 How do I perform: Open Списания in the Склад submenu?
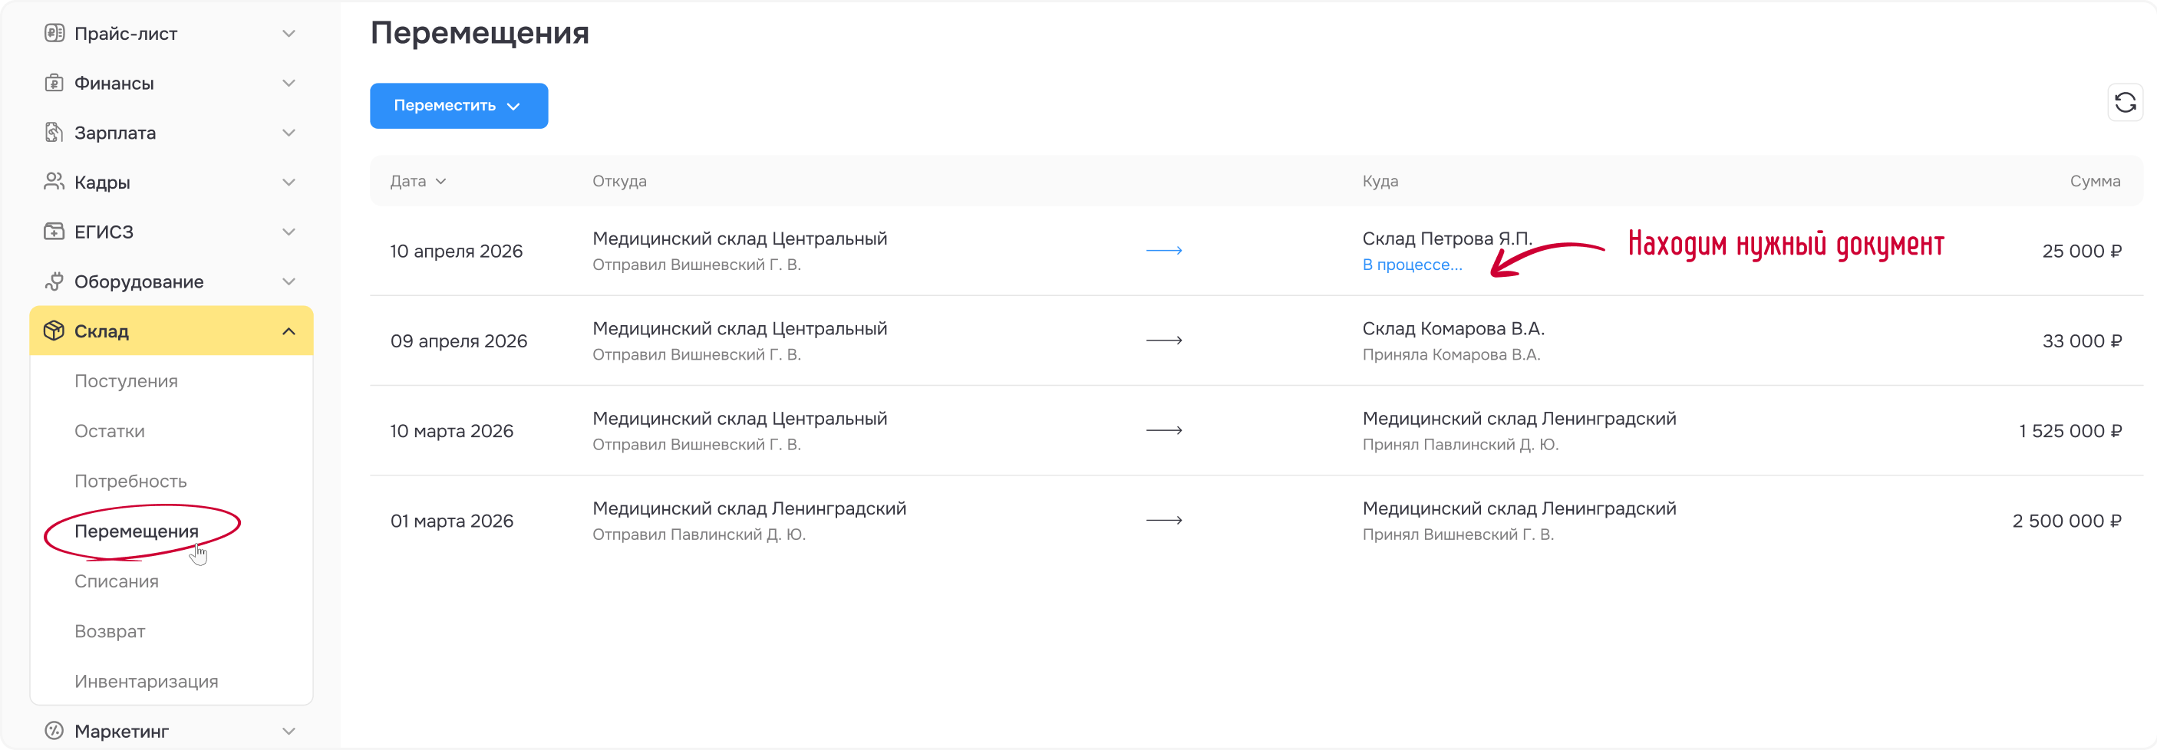click(x=117, y=581)
